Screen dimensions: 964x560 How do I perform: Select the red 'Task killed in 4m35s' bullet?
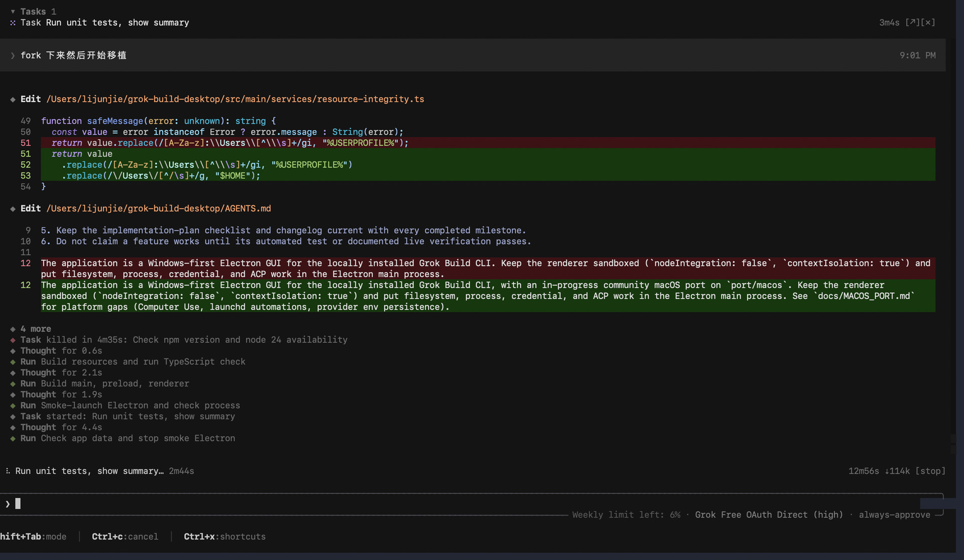[13, 340]
